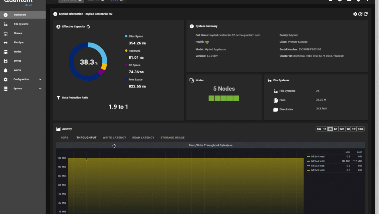Screen dimensions: 379x214
Task: Choose the 1d time range
Action: point(348,129)
